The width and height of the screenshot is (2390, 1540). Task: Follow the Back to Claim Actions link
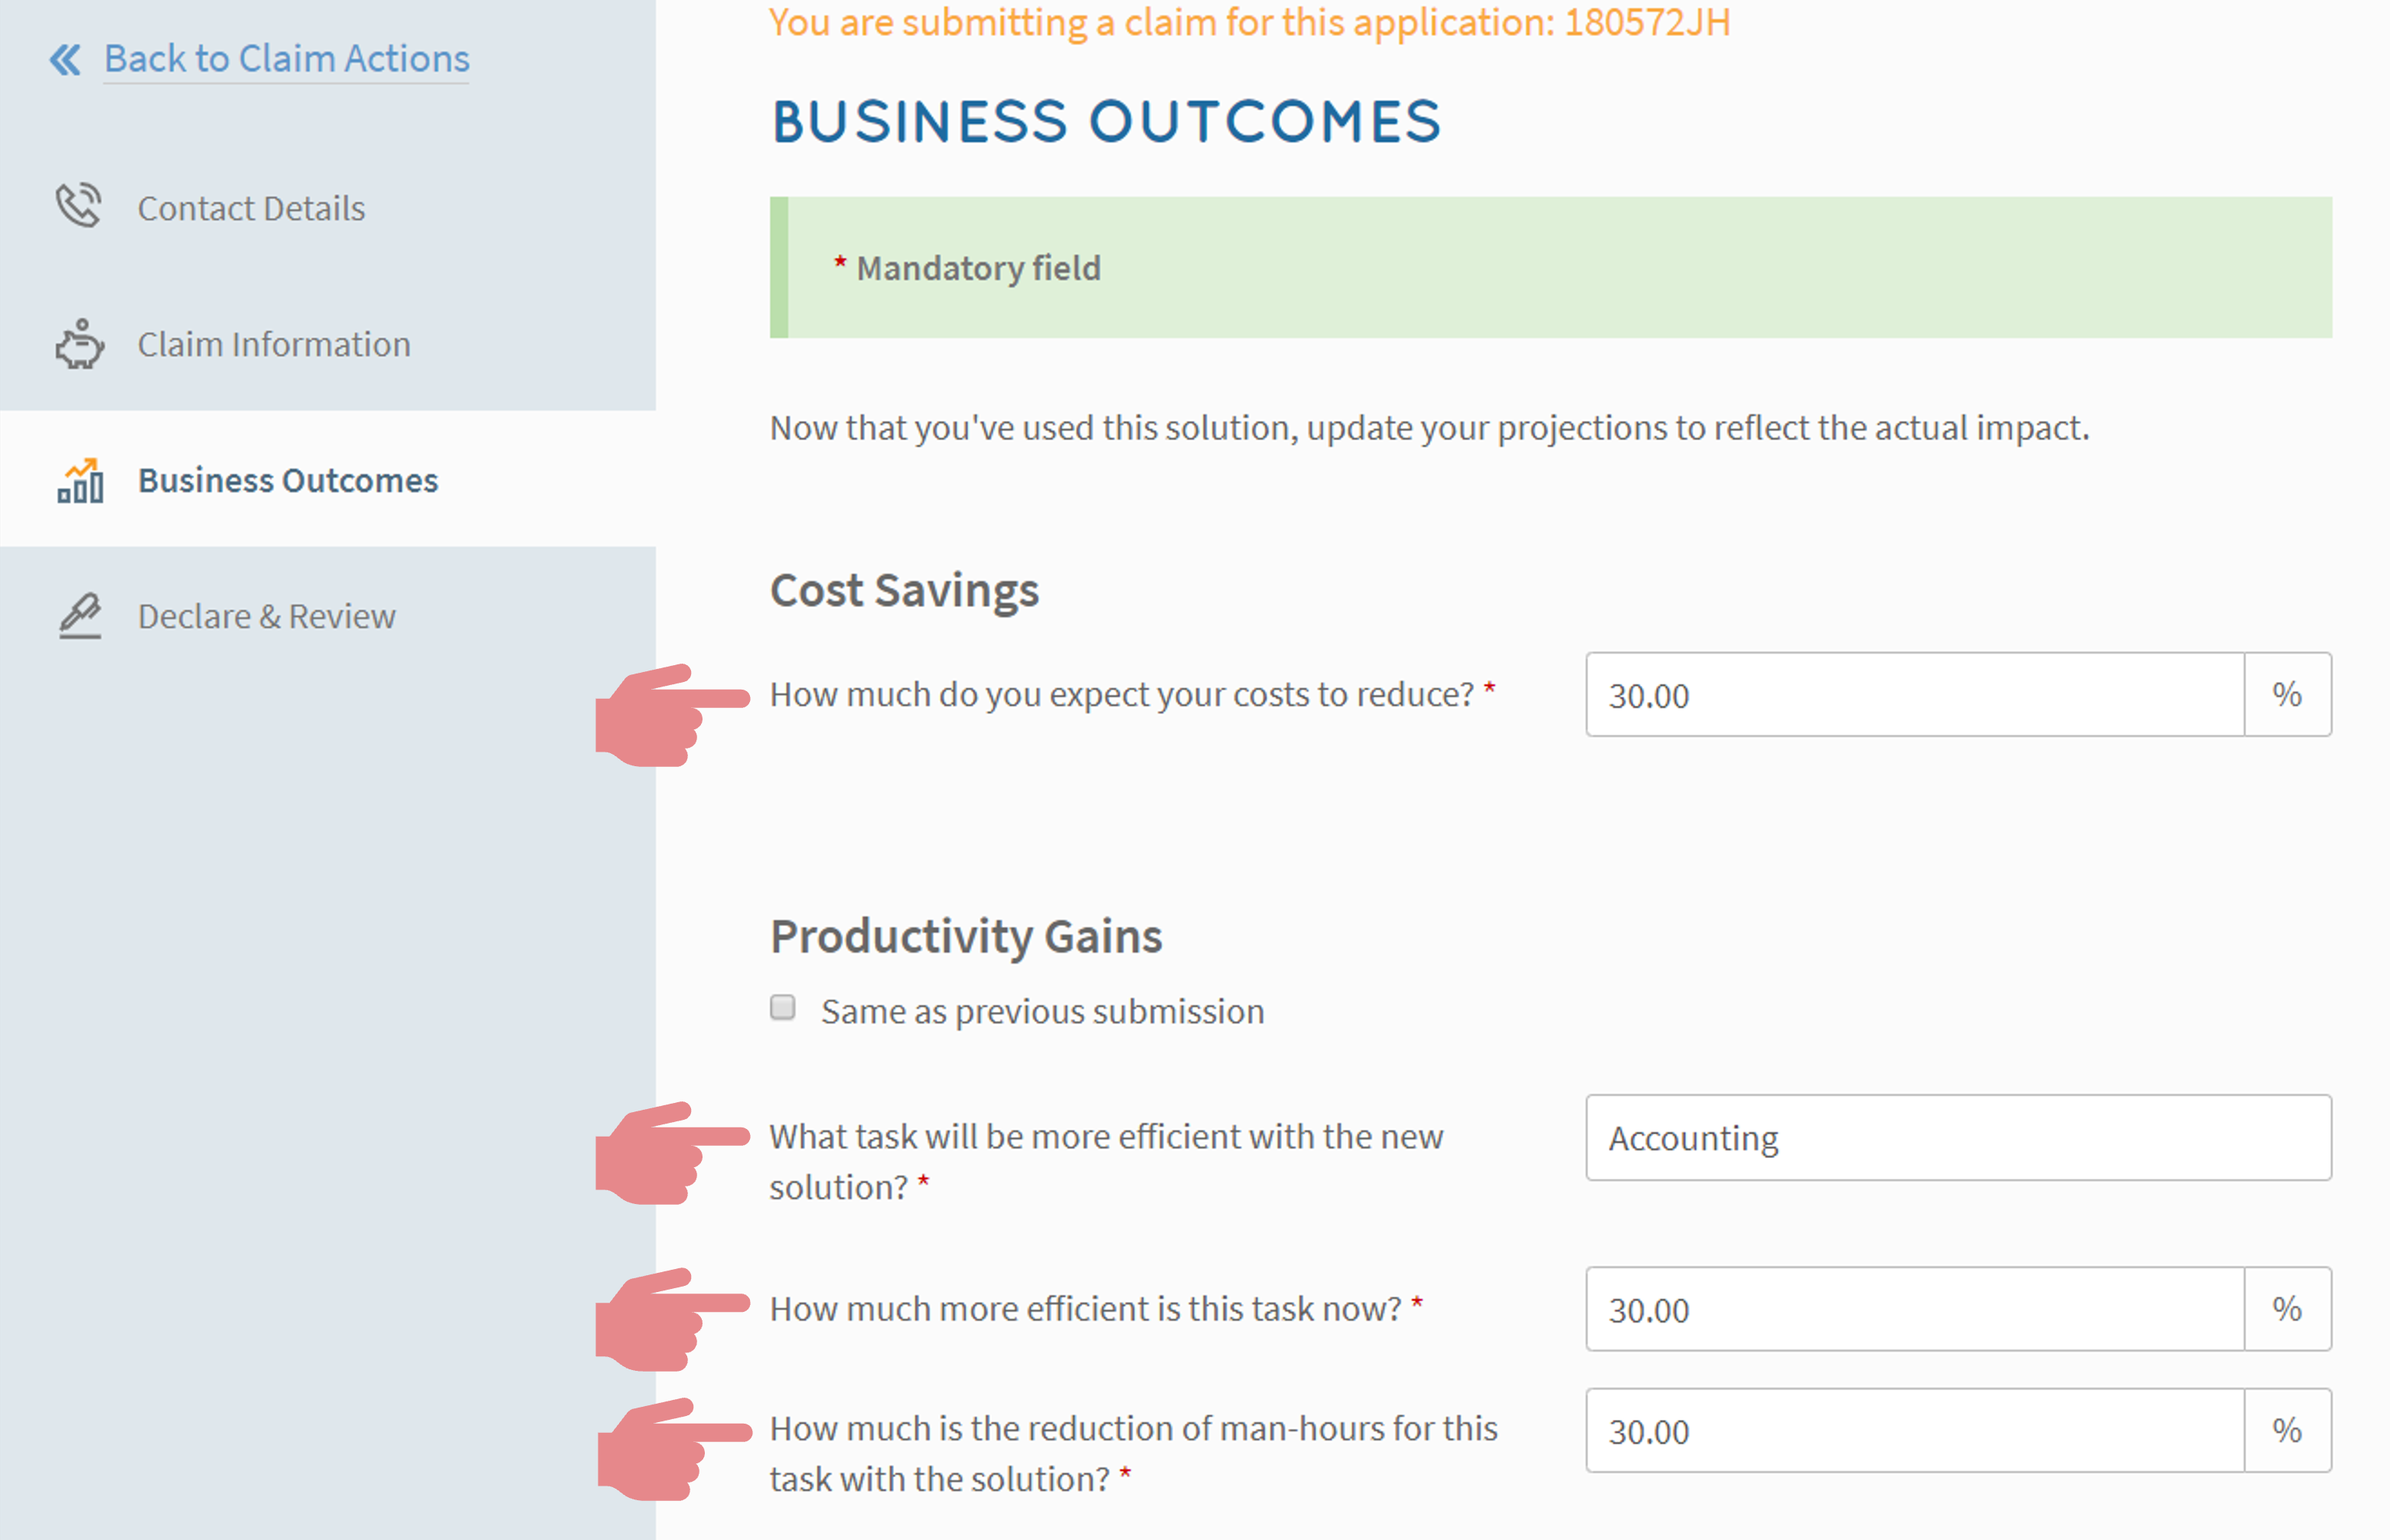click(x=286, y=59)
